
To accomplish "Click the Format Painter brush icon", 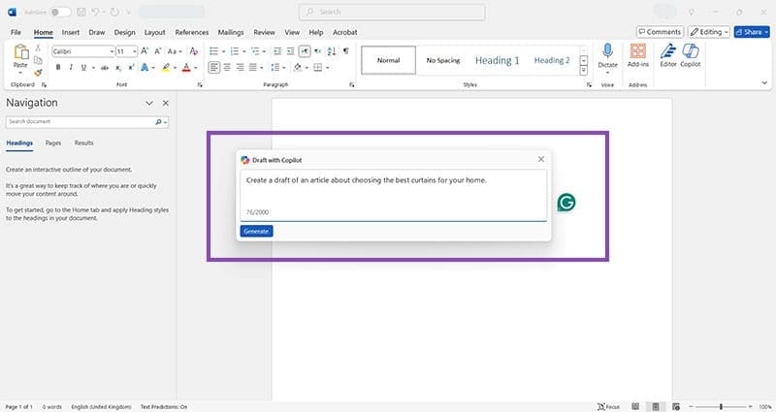I will click(38, 72).
